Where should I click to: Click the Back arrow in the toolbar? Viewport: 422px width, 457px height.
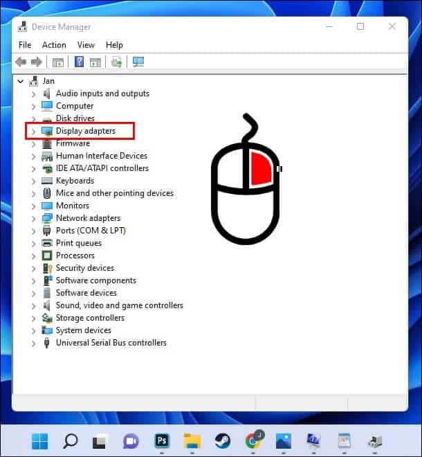pos(21,62)
